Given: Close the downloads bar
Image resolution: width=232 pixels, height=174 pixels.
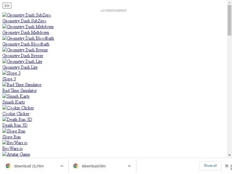Looking at the screenshot, I should [x=226, y=166].
